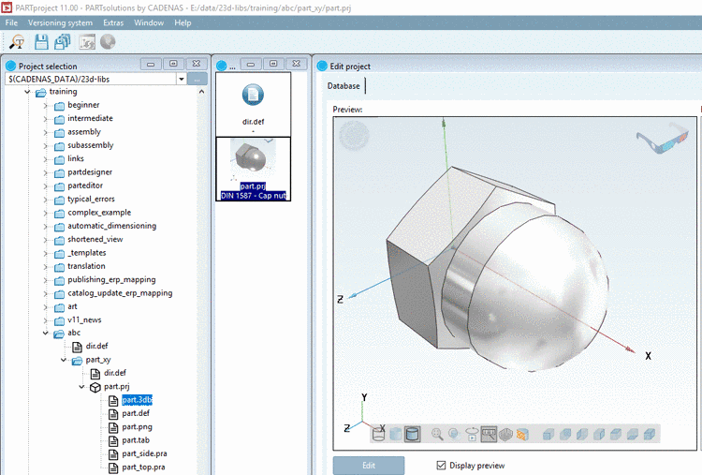Switch to the Database tab
The height and width of the screenshot is (475, 702).
point(344,86)
